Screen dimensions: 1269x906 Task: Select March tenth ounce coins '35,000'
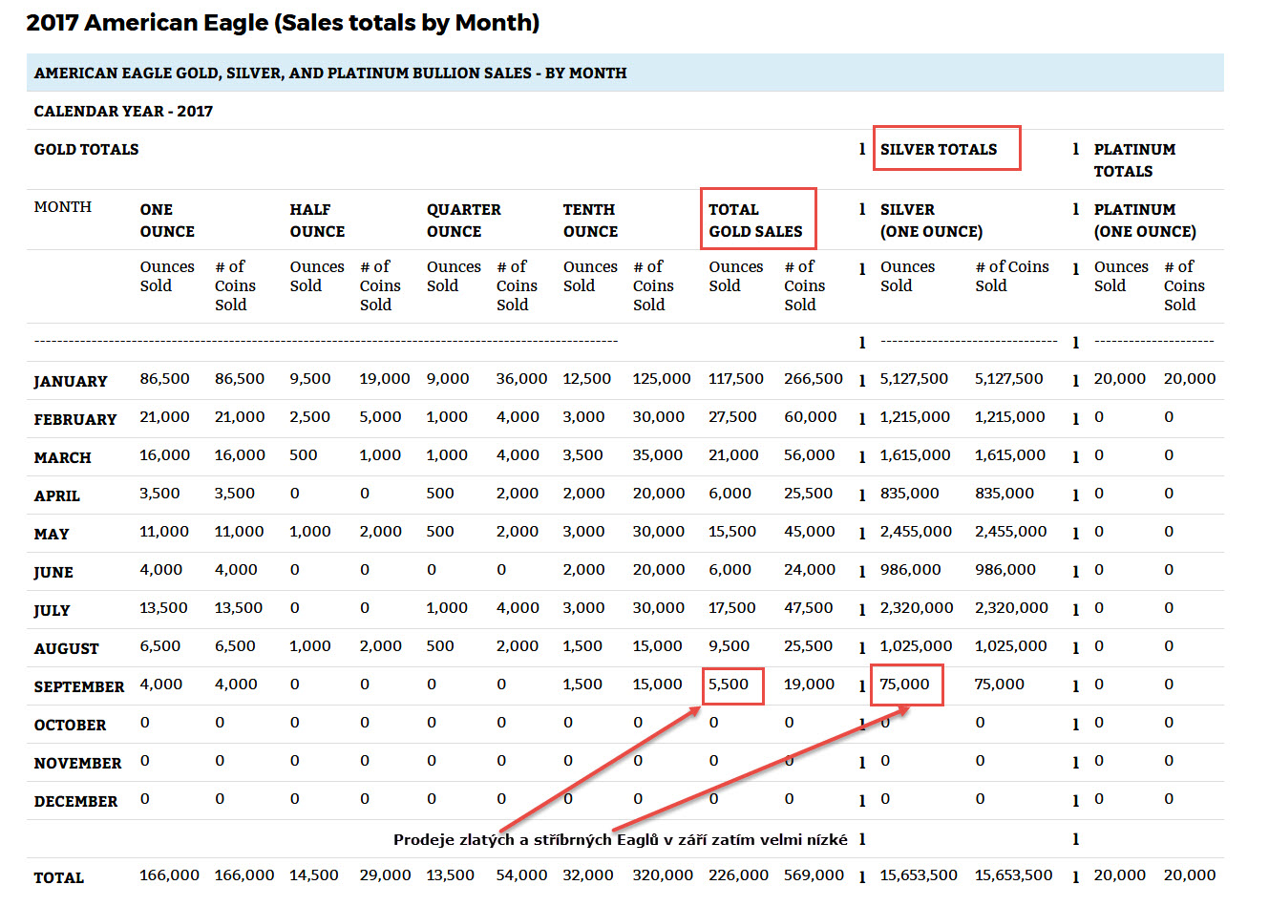click(x=657, y=455)
